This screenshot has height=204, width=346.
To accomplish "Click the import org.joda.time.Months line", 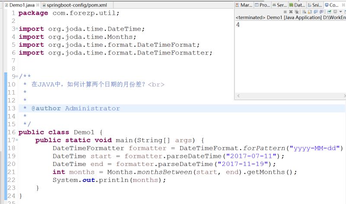I will (x=77, y=37).
